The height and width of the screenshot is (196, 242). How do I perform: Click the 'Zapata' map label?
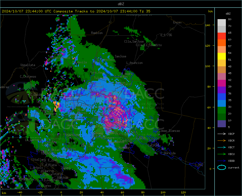point(66,168)
